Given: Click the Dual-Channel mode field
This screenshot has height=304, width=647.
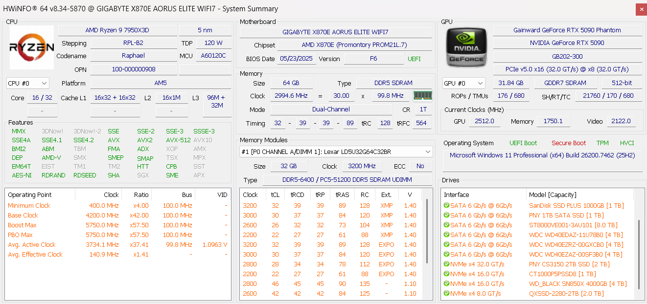Looking at the screenshot, I should click(331, 109).
